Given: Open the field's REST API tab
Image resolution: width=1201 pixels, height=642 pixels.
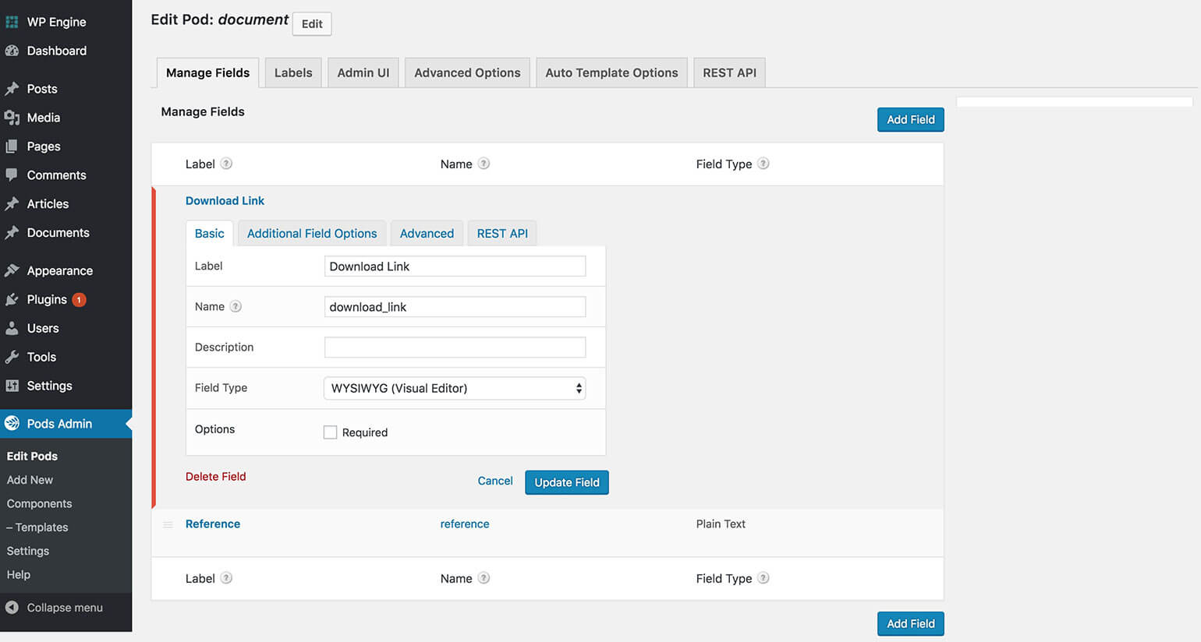Looking at the screenshot, I should coord(502,233).
